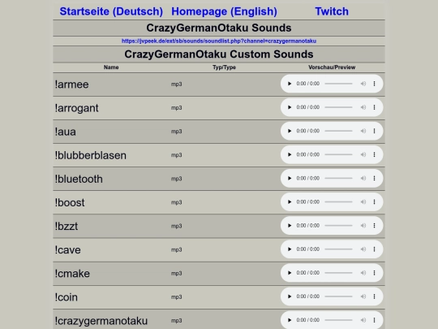Open more options for !crazygermanotaku player
The image size is (438, 329).
(374, 320)
